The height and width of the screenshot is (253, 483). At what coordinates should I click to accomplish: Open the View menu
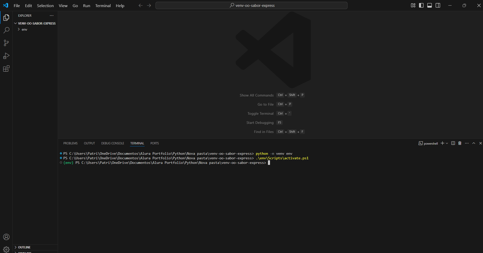(x=63, y=6)
